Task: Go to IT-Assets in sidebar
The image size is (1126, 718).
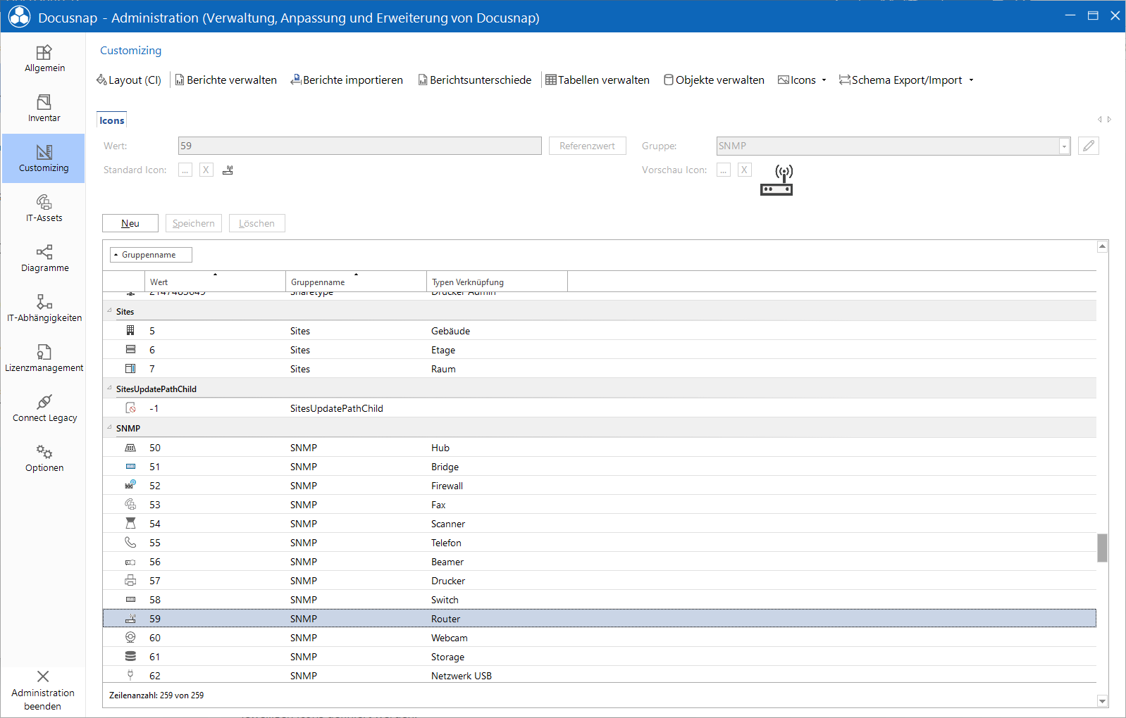Action: (x=44, y=208)
